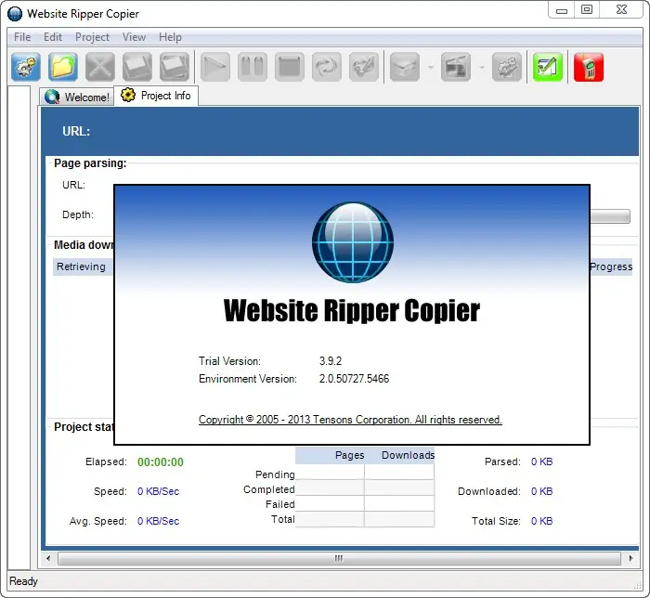Image resolution: width=650 pixels, height=598 pixels.
Task: Click the Stop square toolbar icon
Action: (290, 67)
